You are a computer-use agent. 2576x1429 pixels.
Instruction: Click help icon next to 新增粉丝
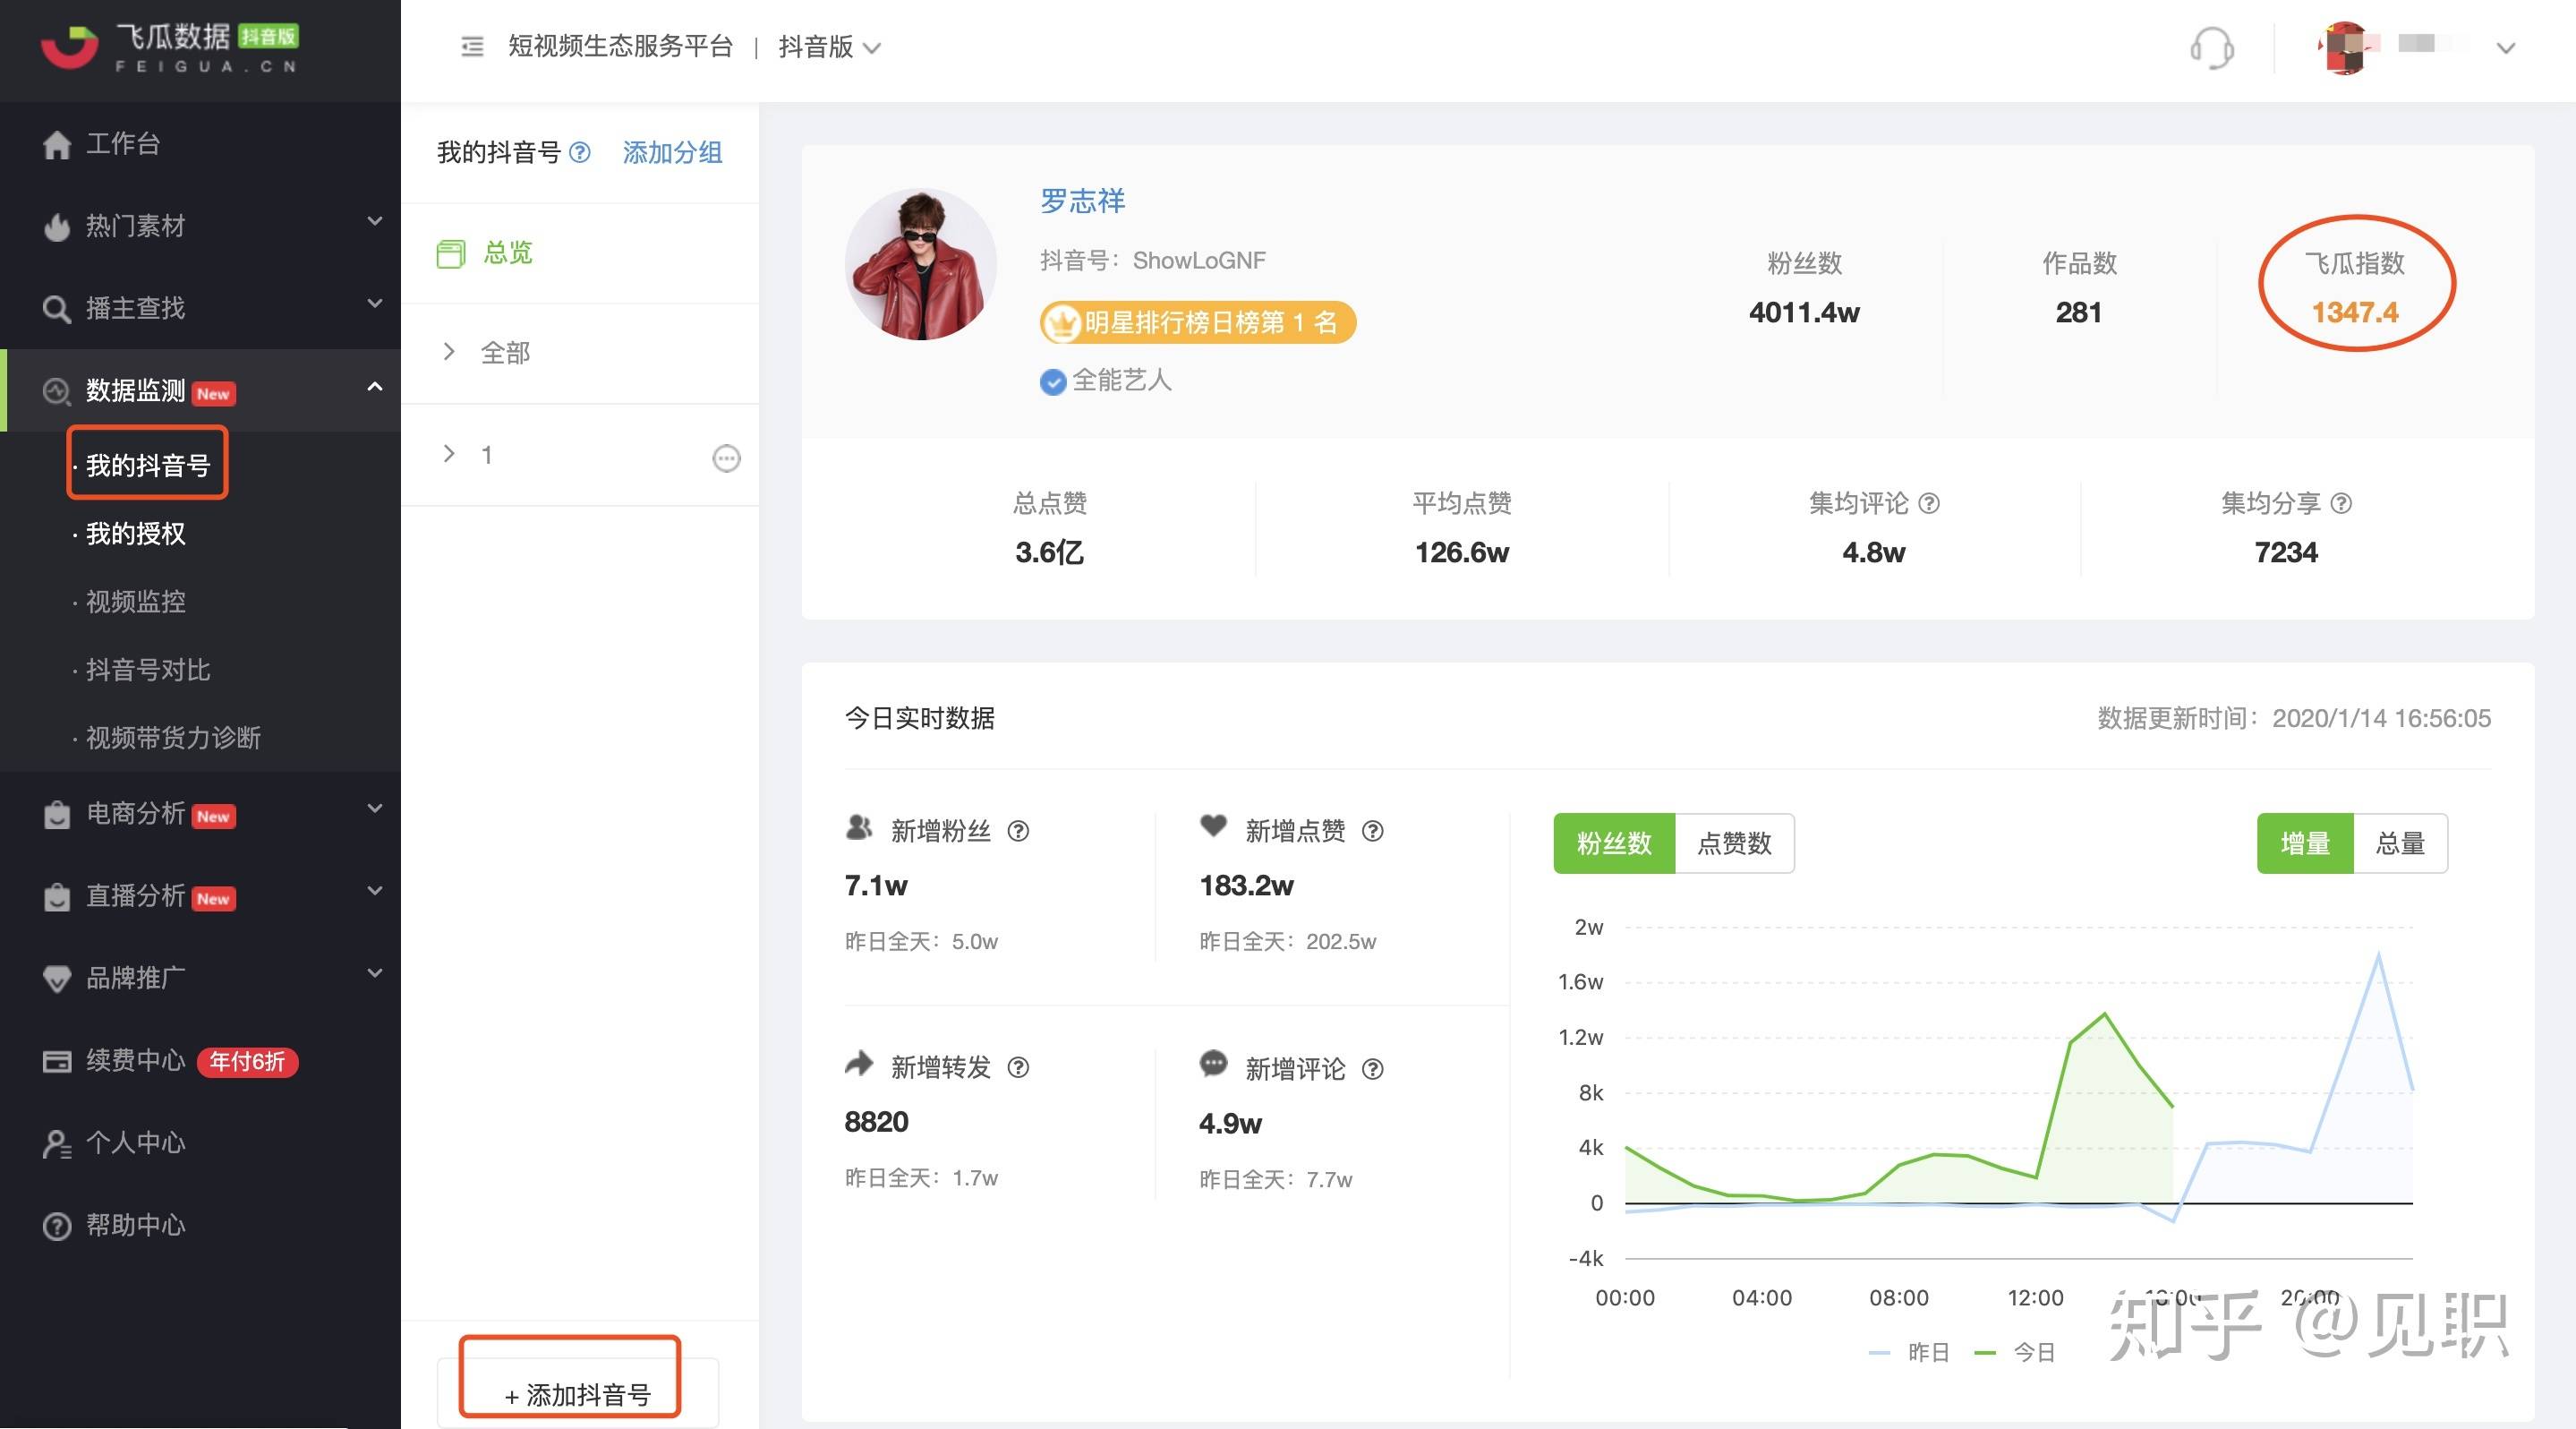[1018, 831]
